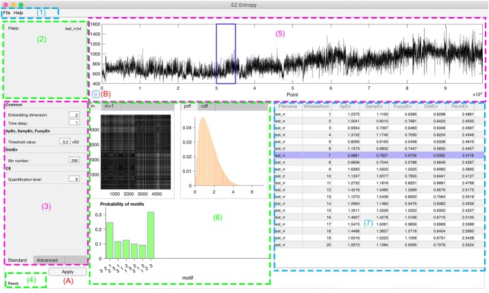Click the Apply button

tap(68, 272)
